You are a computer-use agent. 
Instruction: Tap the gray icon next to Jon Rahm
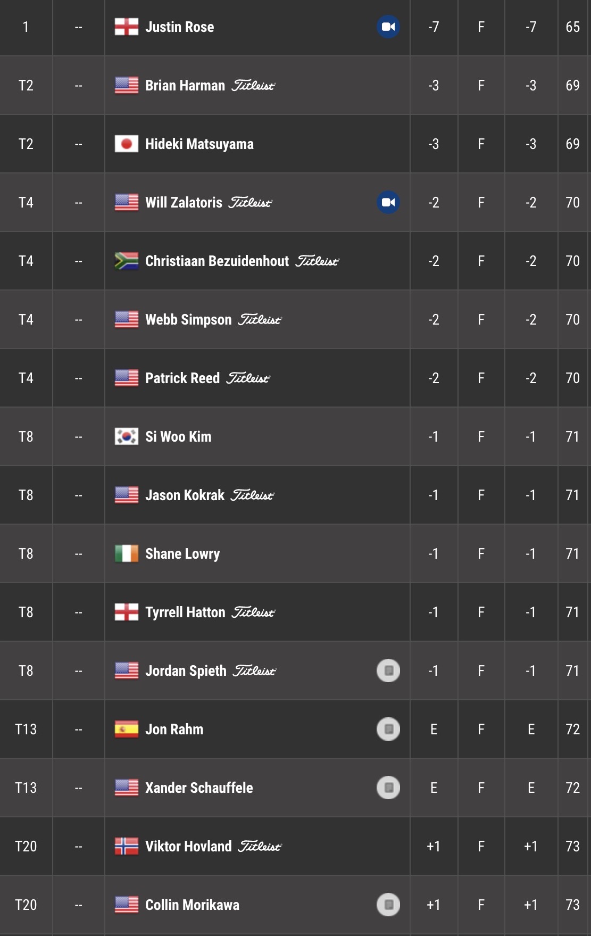pyautogui.click(x=388, y=729)
